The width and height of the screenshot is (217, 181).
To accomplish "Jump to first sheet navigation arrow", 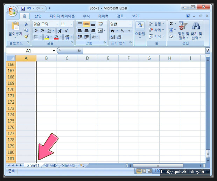I will click(9, 165).
